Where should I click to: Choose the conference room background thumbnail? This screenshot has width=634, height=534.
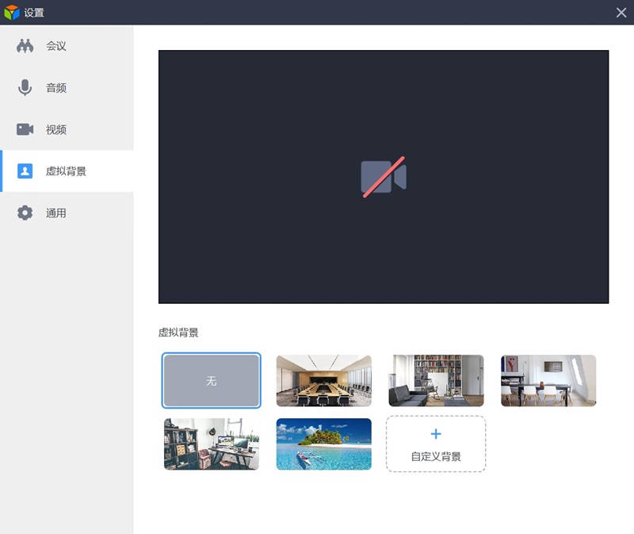coord(323,381)
